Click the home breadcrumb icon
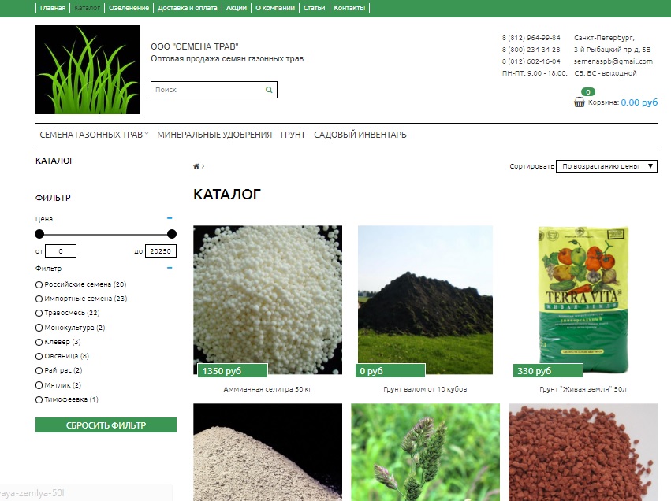Image resolution: width=671 pixels, height=501 pixels. coord(196,166)
